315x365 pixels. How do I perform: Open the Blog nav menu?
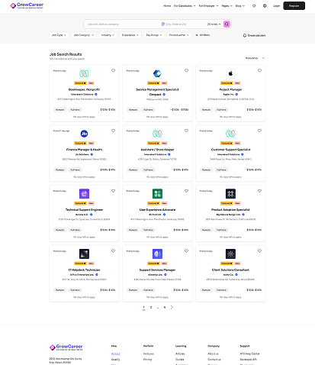click(x=240, y=5)
